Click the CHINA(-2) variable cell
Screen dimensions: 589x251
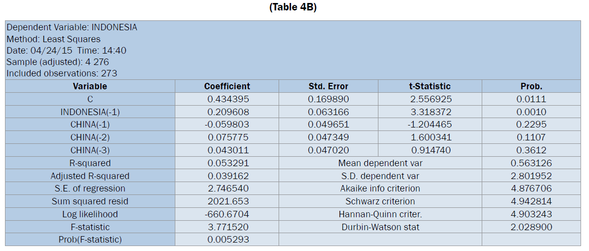90,137
